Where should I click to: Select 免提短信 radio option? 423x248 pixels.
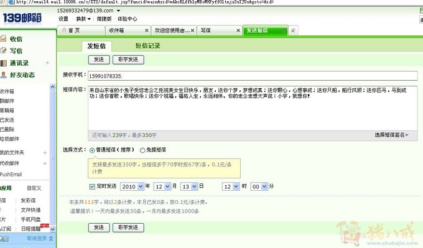click(142, 150)
